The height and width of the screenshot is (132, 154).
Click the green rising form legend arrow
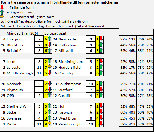(2, 12)
